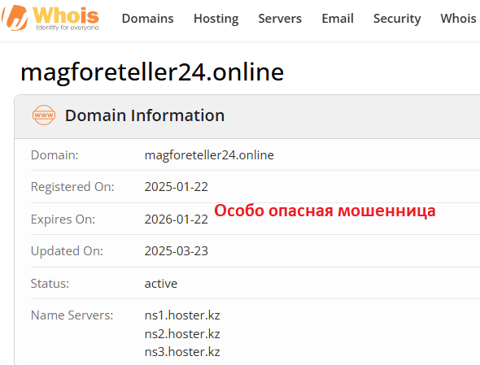This screenshot has width=480, height=365.
Task: Click the orange Whois logo icon
Action: pyautogui.click(x=15, y=18)
